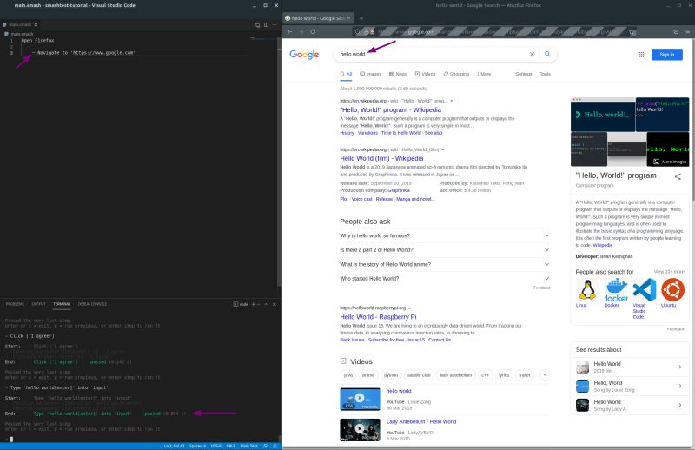Click the feedback icon in the VS Code status bar

pos(266,446)
